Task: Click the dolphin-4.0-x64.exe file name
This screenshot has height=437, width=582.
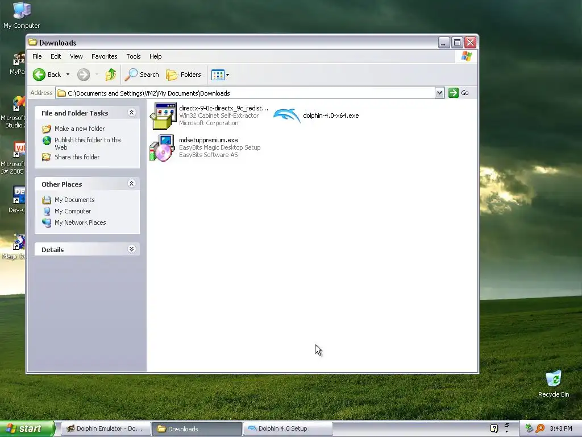Action: tap(331, 116)
